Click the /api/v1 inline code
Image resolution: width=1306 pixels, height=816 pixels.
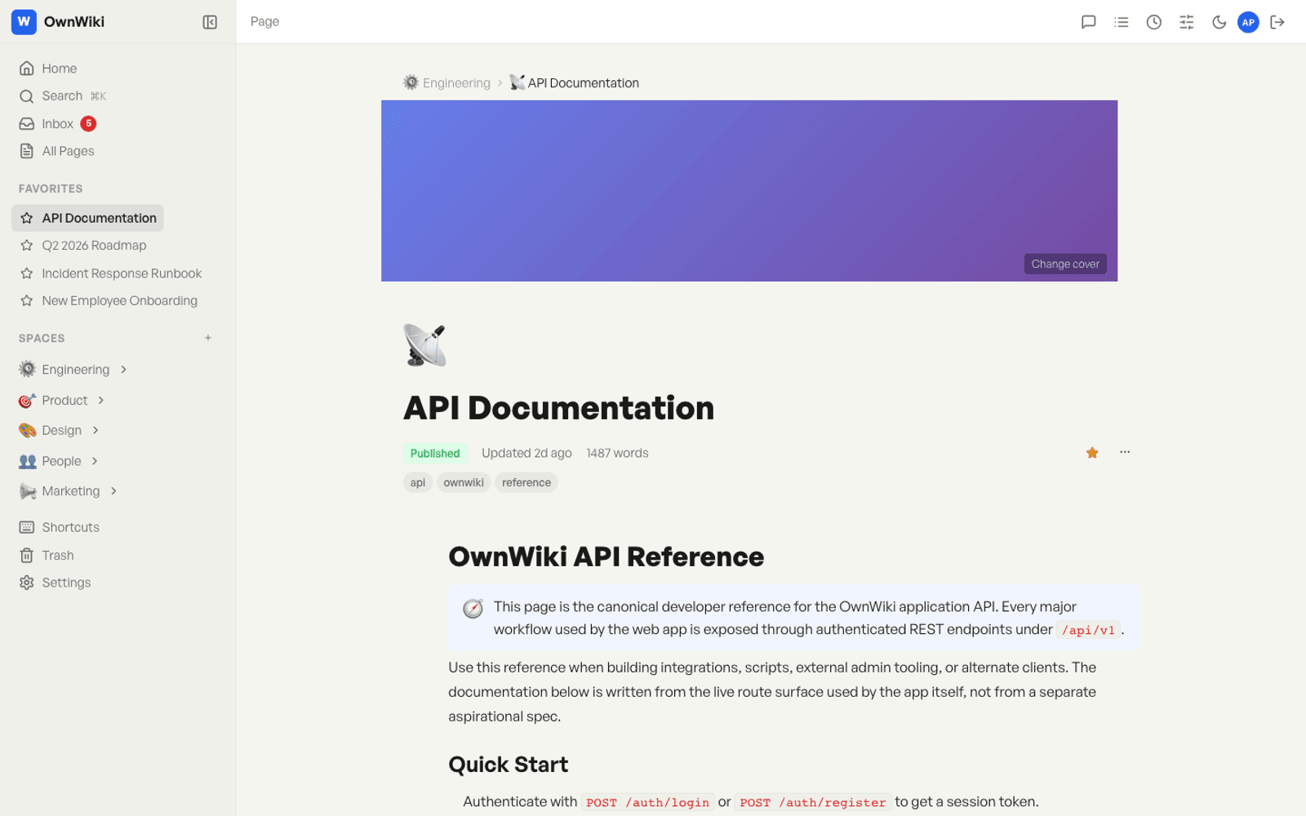coord(1088,630)
